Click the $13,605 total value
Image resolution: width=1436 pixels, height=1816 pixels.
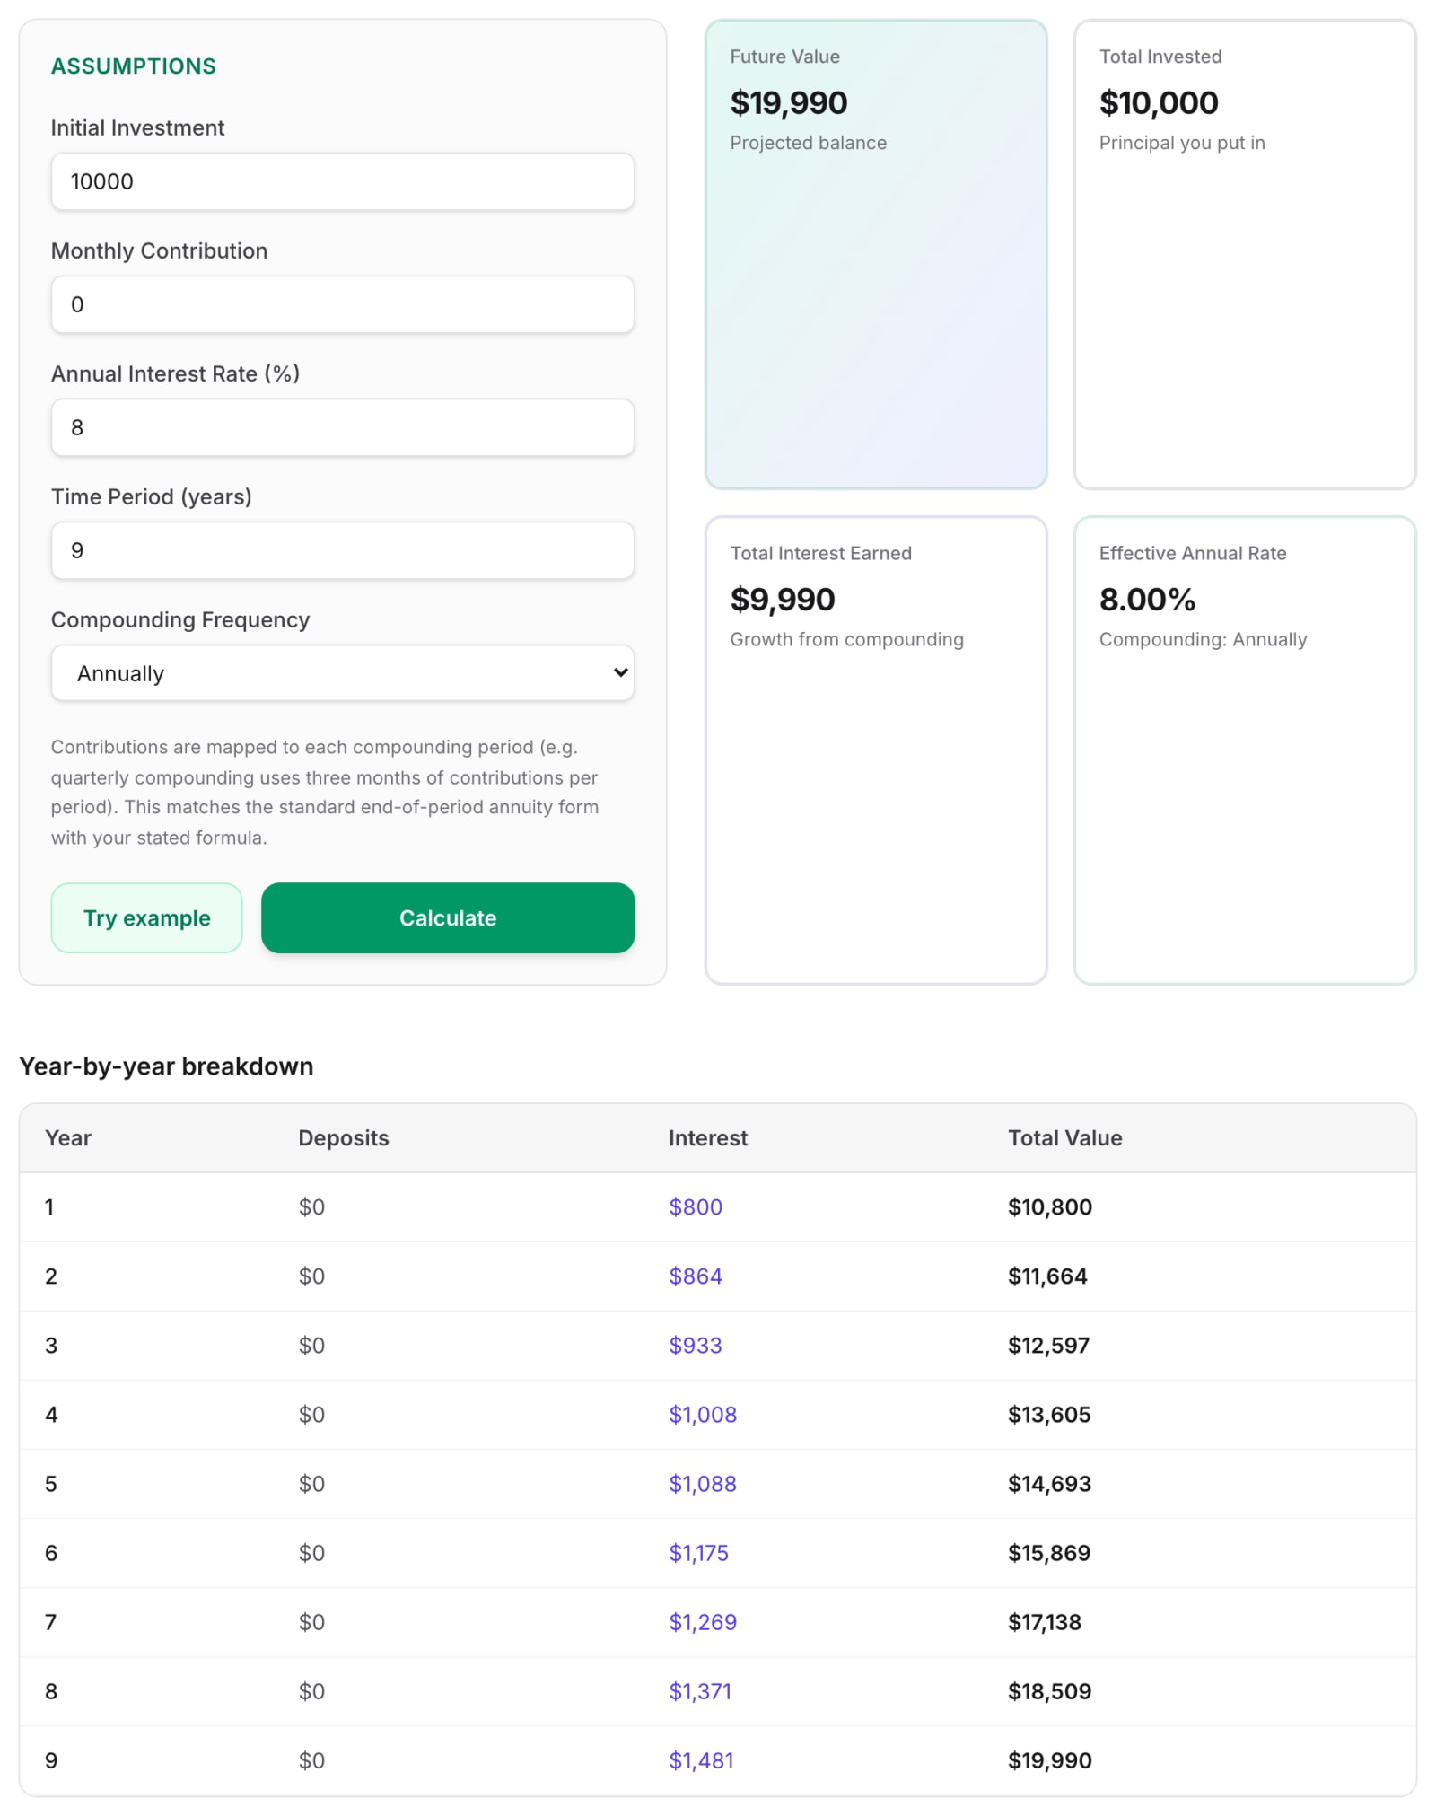tap(1049, 1414)
